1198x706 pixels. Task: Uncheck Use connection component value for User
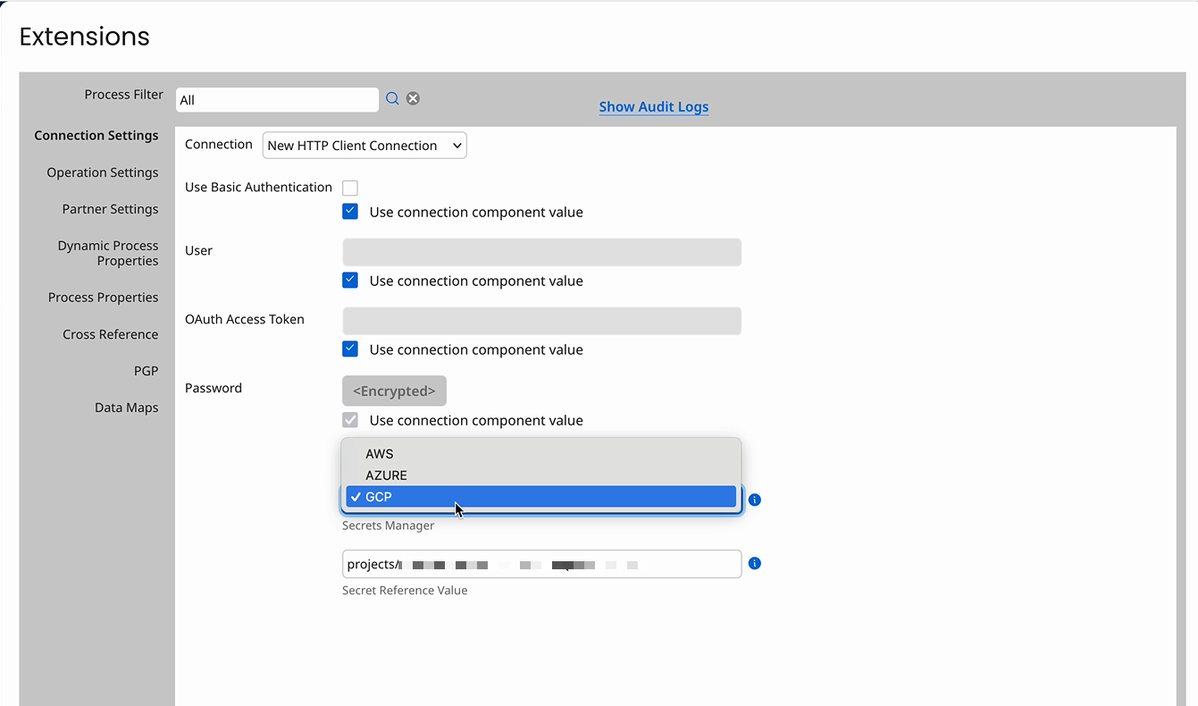(349, 280)
